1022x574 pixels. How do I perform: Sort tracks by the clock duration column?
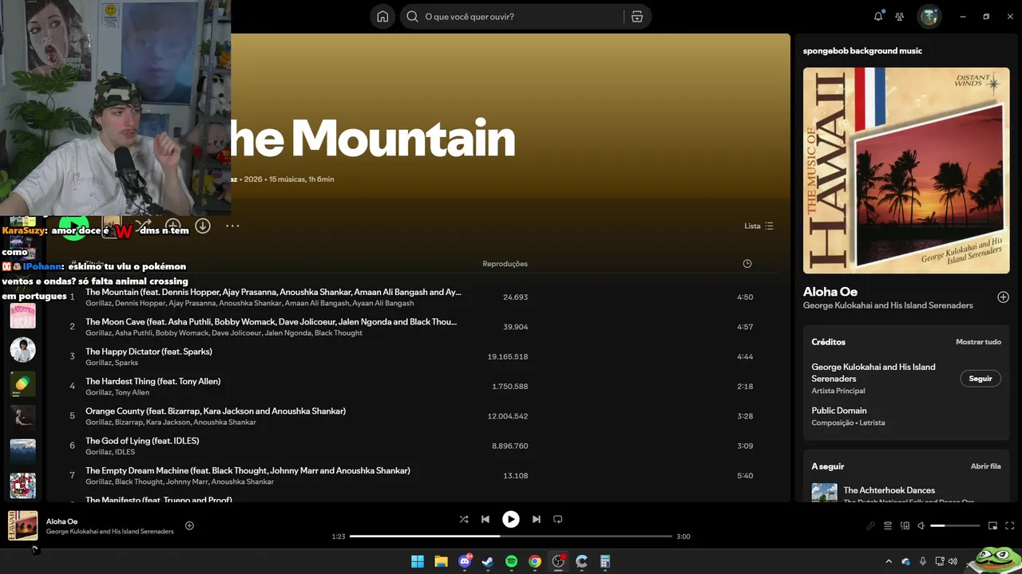pyautogui.click(x=747, y=264)
